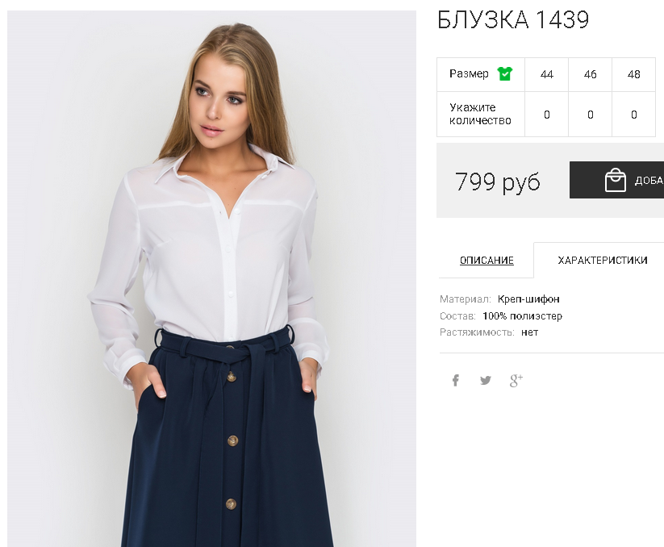Share on Google Plus icon
Viewport: 664px width, 547px height.
(516, 380)
